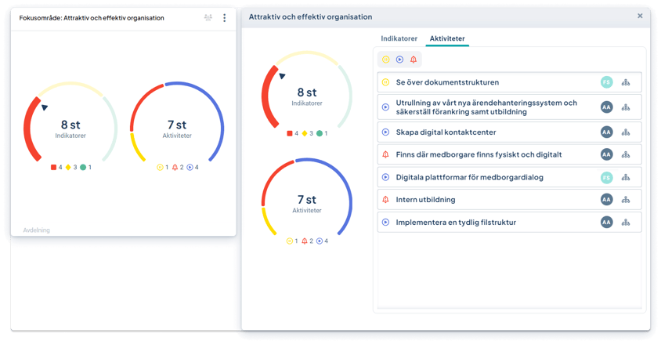Image resolution: width=661 pixels, height=344 pixels.
Task: Click hierarchy icon for 'Digitala plattformar för medborgardialog'
Action: (626, 178)
